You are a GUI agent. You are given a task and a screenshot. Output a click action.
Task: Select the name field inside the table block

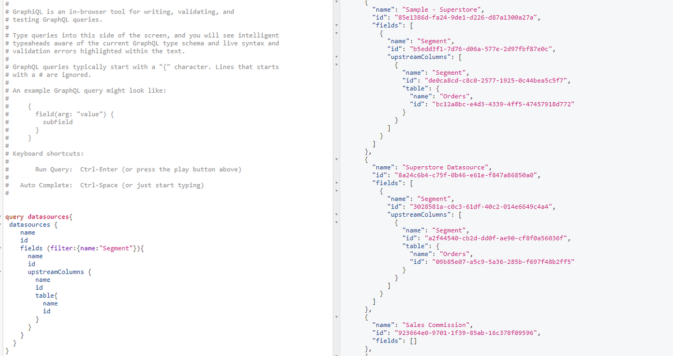pyautogui.click(x=50, y=303)
